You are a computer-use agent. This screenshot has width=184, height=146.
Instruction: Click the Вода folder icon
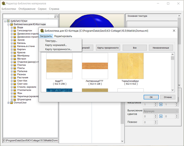[x=15, y=28]
